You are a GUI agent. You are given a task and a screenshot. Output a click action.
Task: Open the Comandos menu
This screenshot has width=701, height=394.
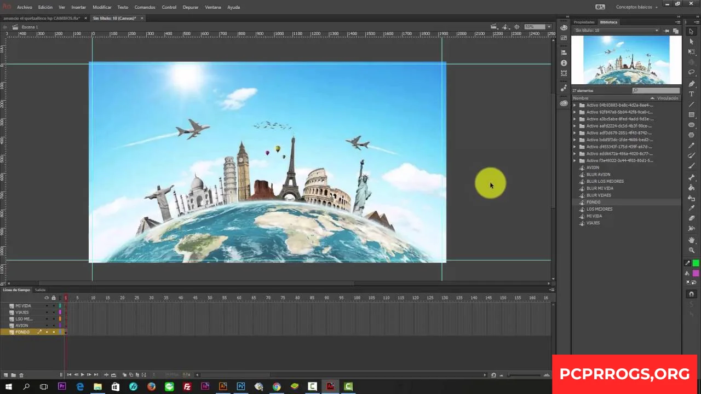tap(145, 7)
